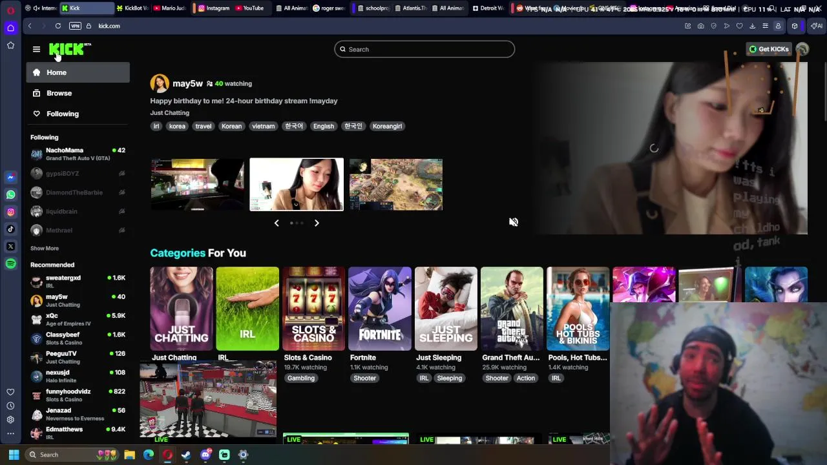Image resolution: width=827 pixels, height=465 pixels.
Task: Open Opera easy setup sliders icon
Action: click(x=766, y=26)
